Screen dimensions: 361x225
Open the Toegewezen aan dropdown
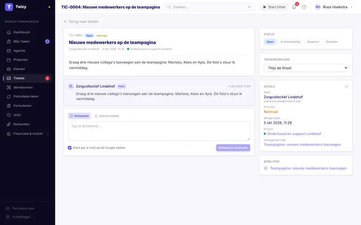coord(306,68)
